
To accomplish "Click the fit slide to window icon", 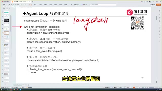I will pyautogui.click(x=139, y=87).
